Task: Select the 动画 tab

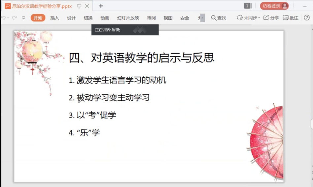Action: coord(105,18)
